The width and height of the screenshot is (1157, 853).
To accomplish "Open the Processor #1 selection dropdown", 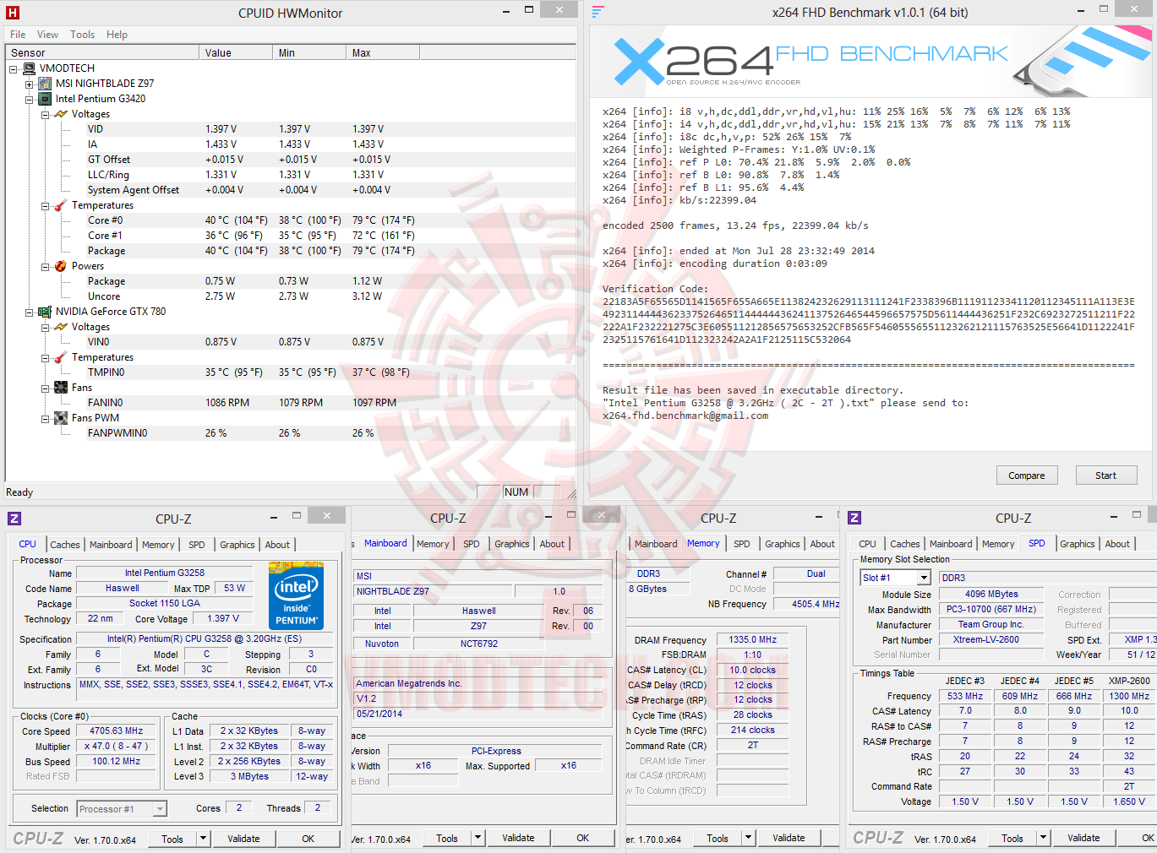I will [x=160, y=809].
